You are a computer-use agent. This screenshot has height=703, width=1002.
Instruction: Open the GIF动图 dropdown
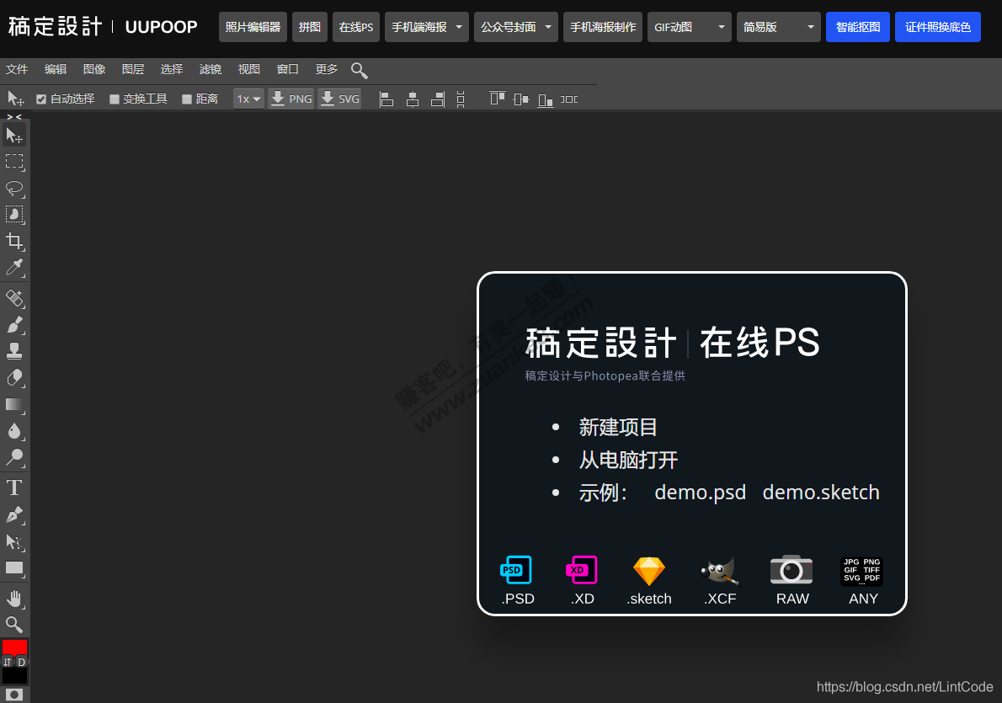point(689,27)
